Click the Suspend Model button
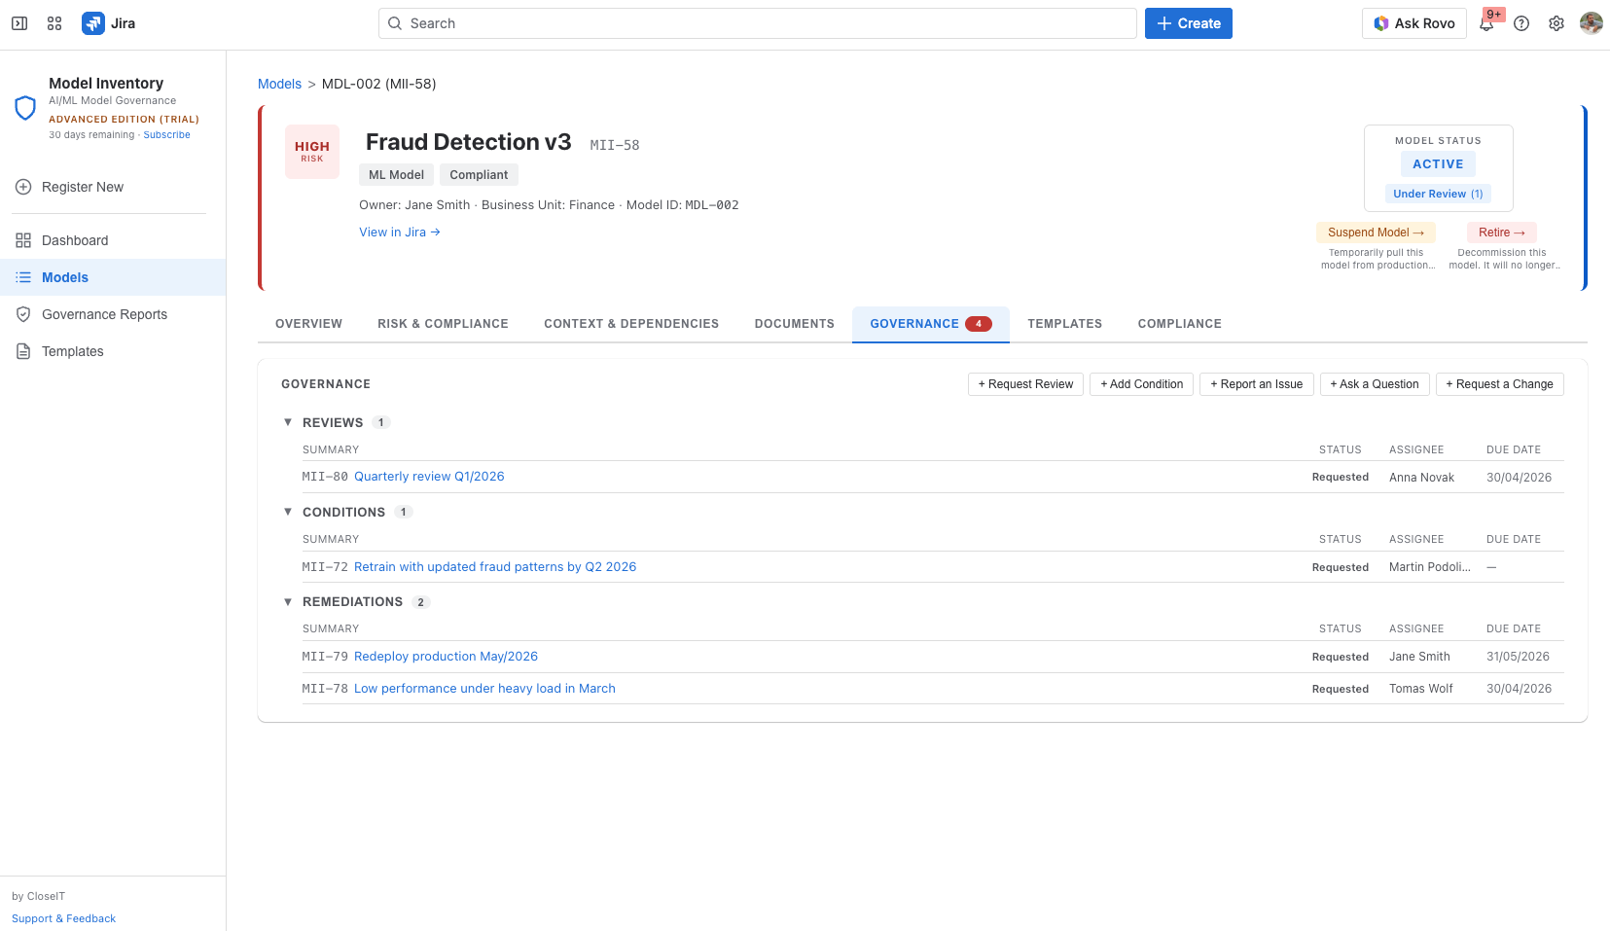 point(1375,233)
